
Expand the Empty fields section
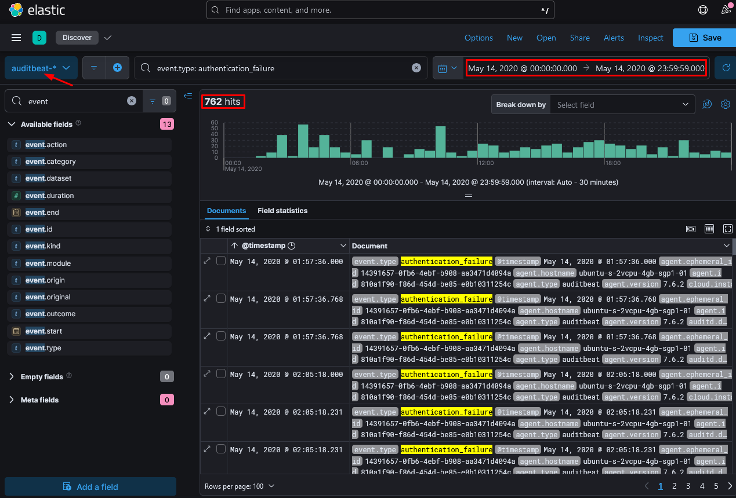pyautogui.click(x=42, y=377)
